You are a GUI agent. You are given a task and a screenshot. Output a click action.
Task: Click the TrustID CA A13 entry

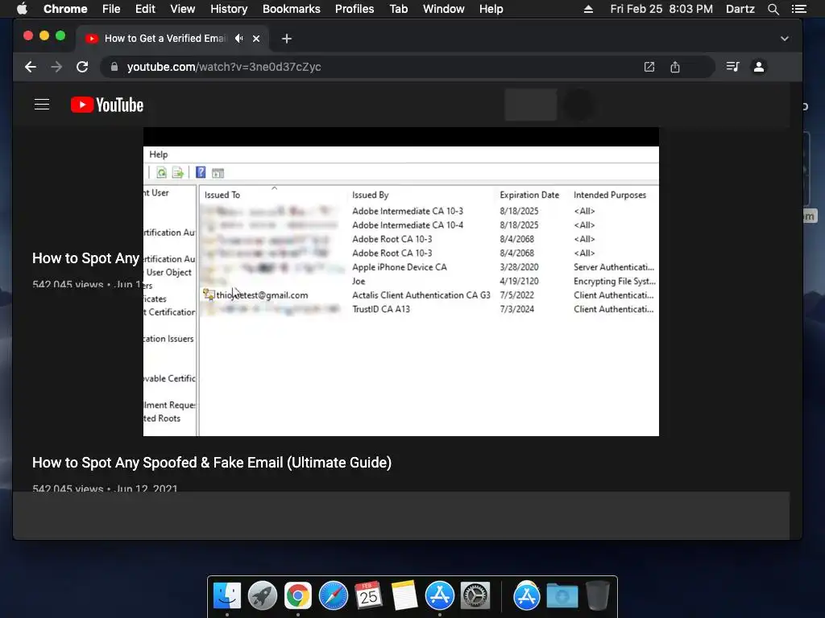click(381, 309)
